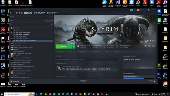Expand the Games category dropdown
This screenshot has height=96, width=170.
[44, 21]
